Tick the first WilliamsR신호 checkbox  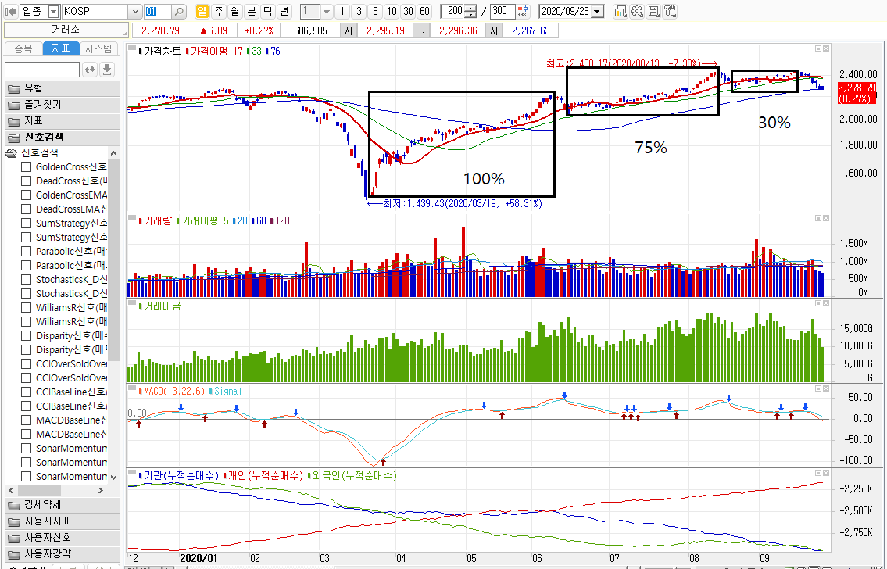coord(26,308)
